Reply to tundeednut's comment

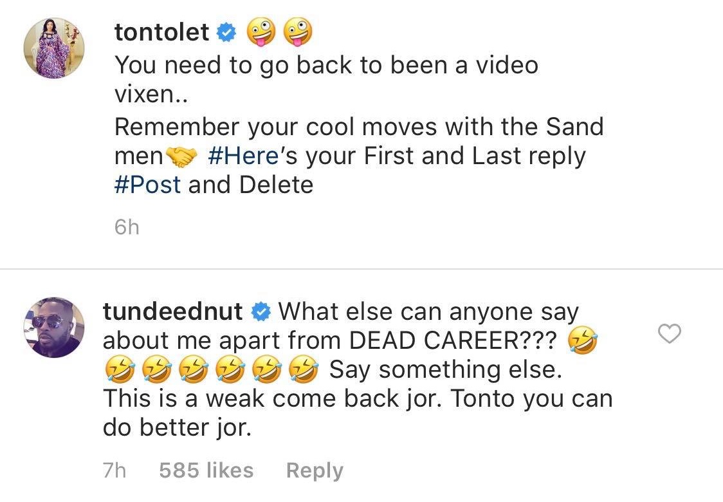pos(315,470)
